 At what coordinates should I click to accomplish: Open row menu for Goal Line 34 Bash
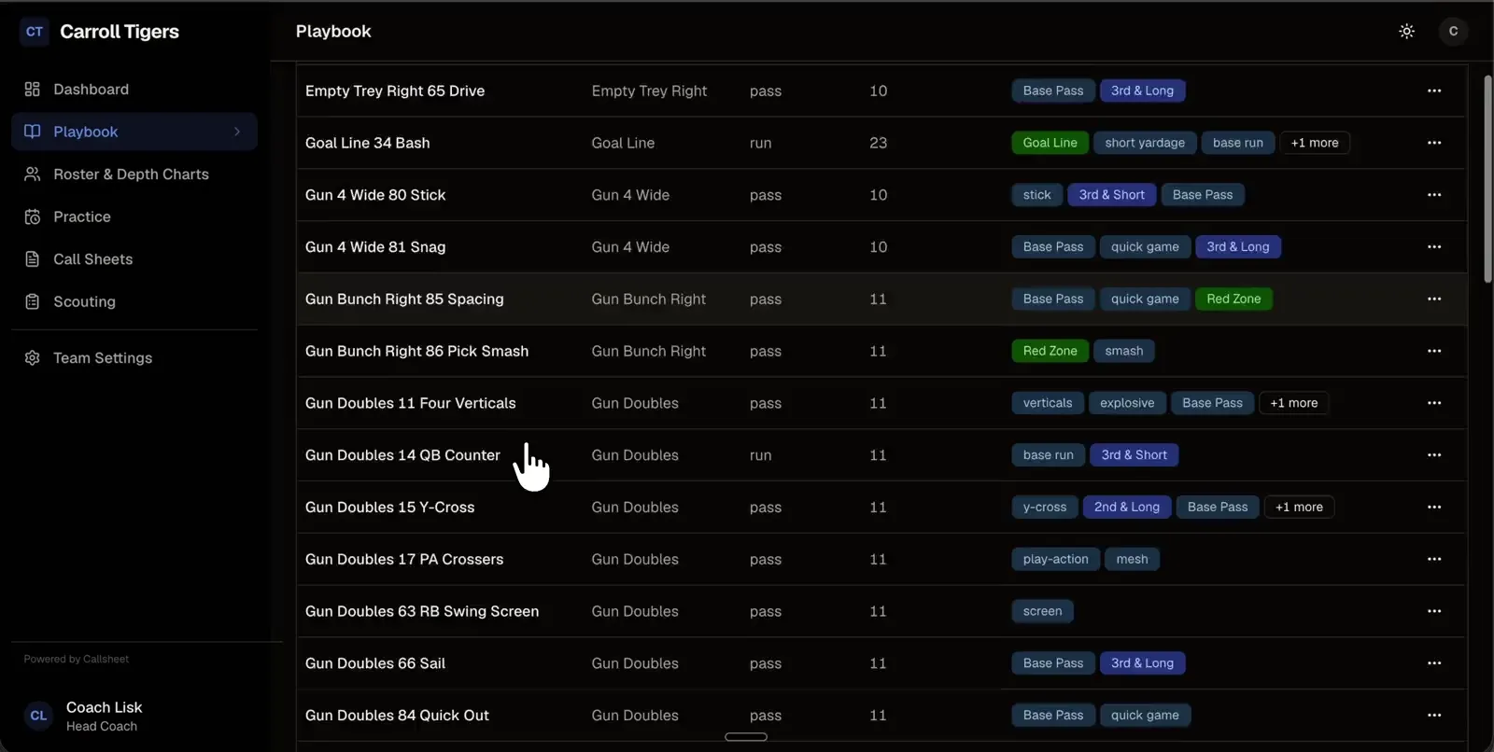pos(1434,143)
